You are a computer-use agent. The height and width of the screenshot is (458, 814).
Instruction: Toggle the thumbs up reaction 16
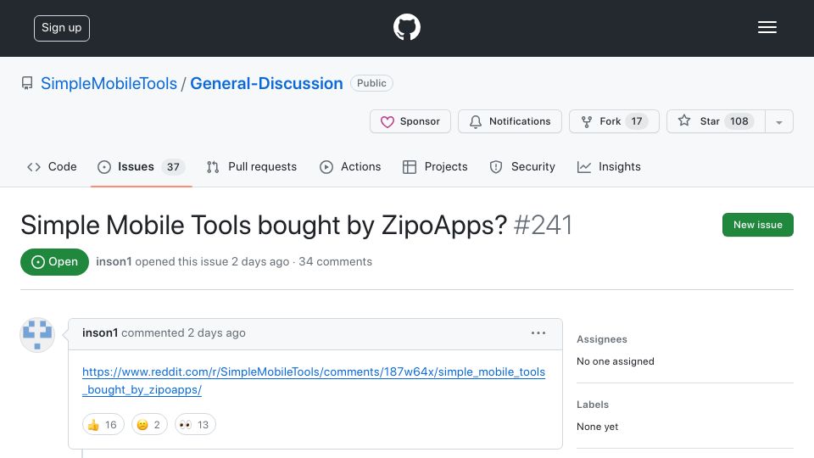(103, 425)
